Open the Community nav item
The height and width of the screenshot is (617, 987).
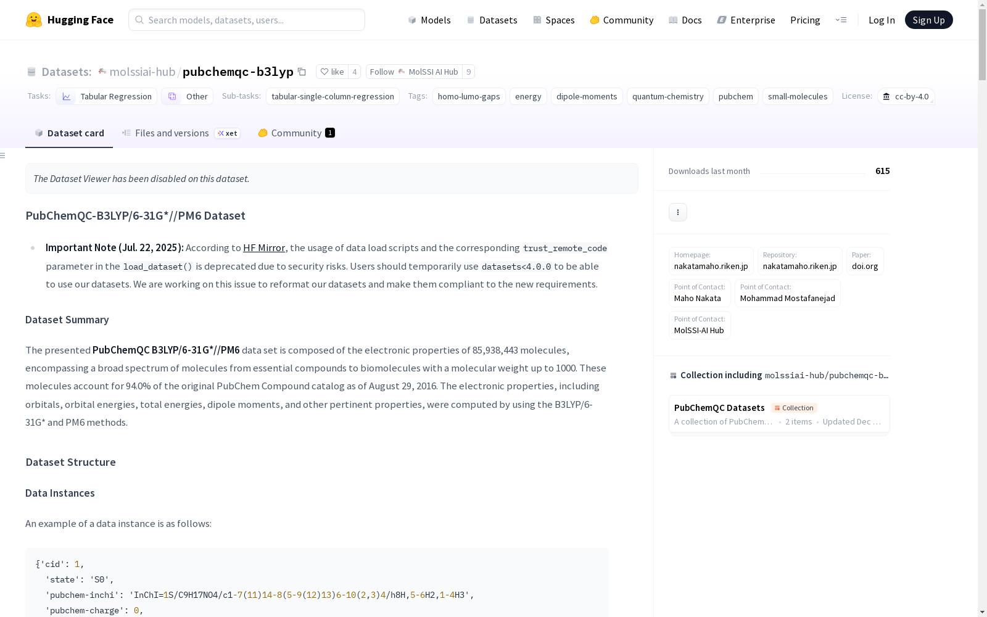(621, 20)
